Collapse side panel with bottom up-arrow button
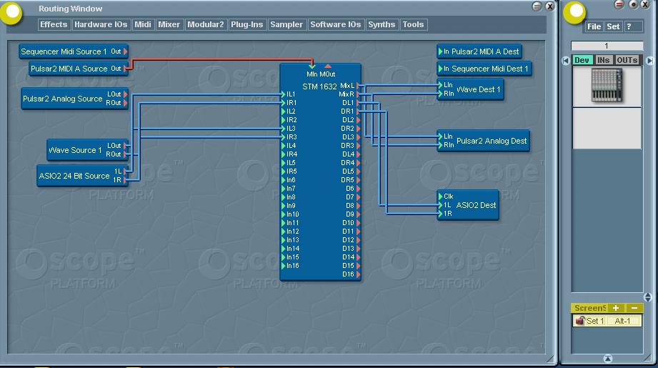 607,358
